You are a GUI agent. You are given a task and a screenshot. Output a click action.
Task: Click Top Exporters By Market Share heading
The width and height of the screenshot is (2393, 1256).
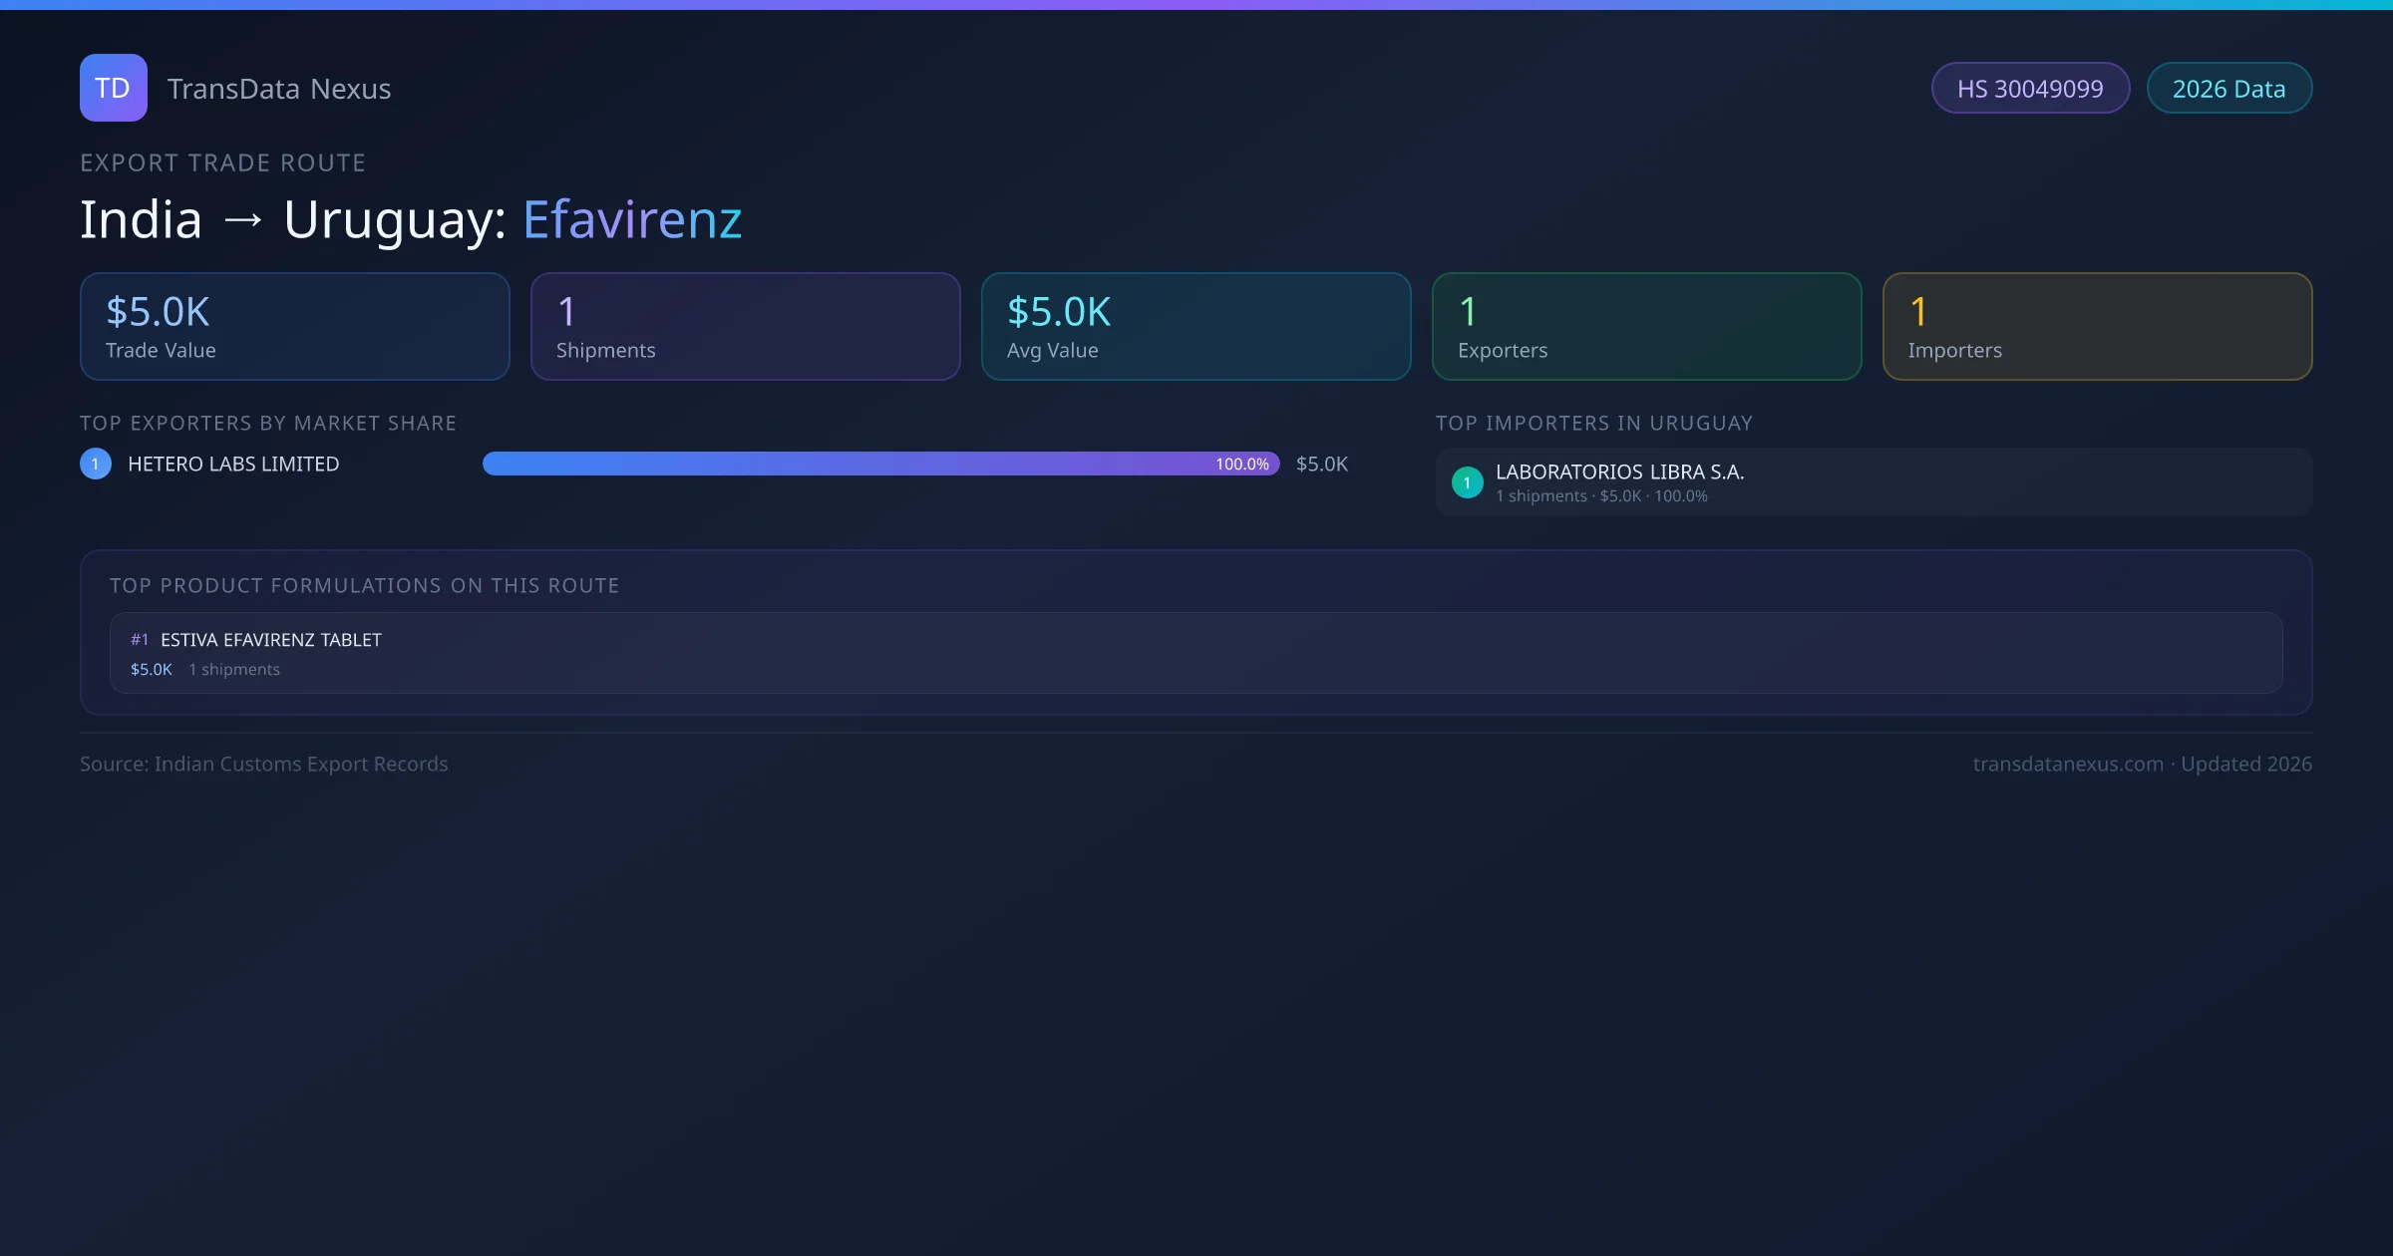(267, 423)
